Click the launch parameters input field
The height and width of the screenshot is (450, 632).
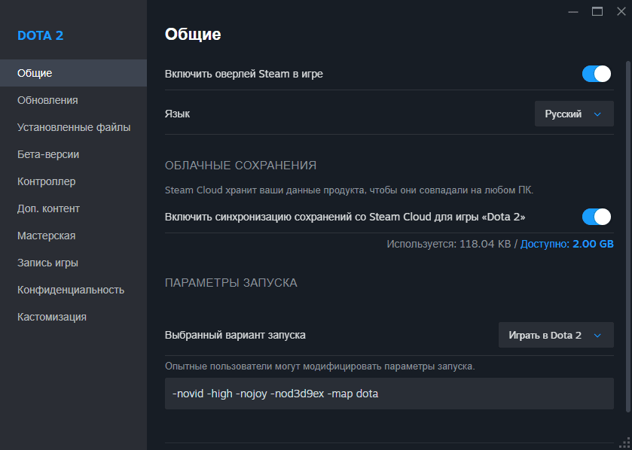[389, 393]
